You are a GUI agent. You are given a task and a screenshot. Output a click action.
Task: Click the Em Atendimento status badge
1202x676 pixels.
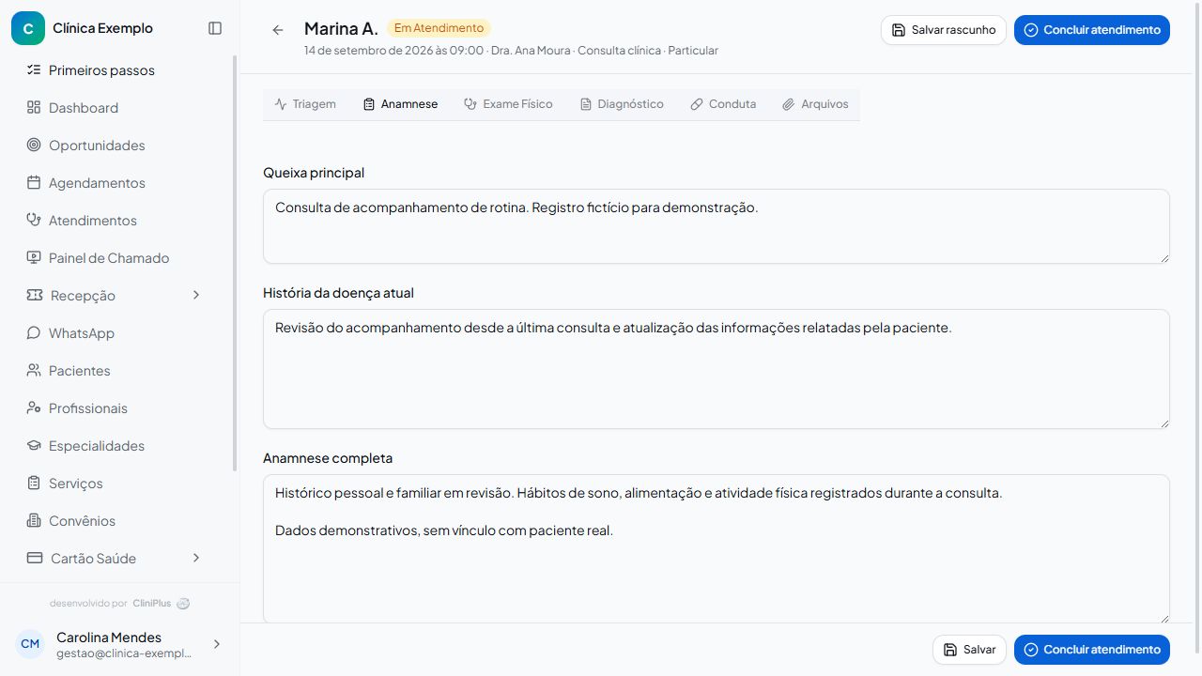pyautogui.click(x=439, y=28)
